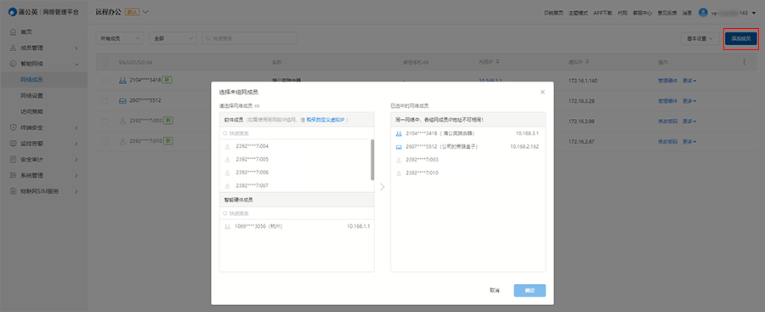Focus the 快速搜索 box under 软件成员

click(297, 133)
